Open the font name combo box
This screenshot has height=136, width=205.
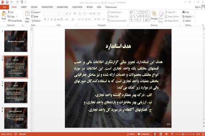51,13
